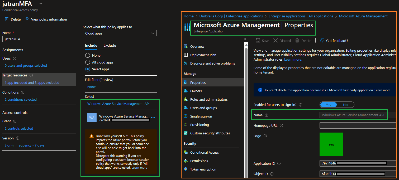Click the Single sign-on circular arrow icon
The height and width of the screenshot is (180, 399).
pyautogui.click(x=186, y=116)
